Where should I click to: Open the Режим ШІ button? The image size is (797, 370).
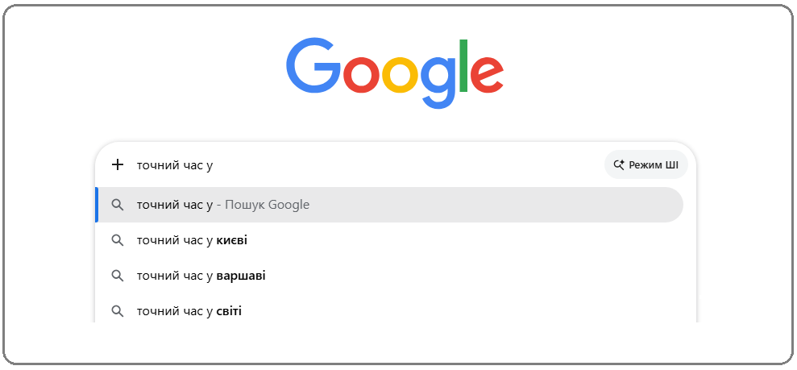645,165
